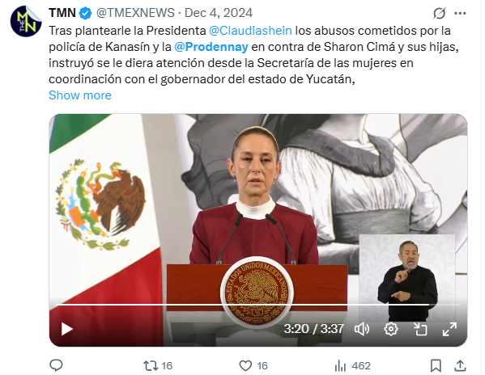
Task: Enable picture-in-picture mode
Action: tap(420, 329)
